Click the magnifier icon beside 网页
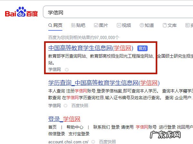 coord(50,25)
